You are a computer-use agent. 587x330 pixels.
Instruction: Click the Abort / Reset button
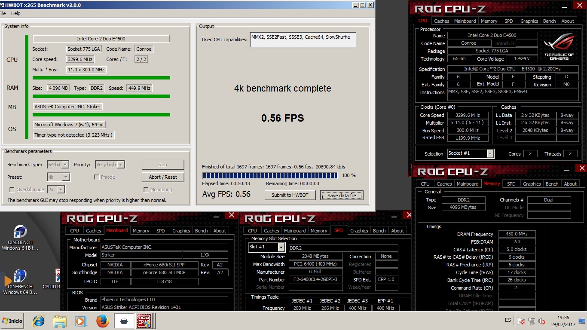pos(163,177)
